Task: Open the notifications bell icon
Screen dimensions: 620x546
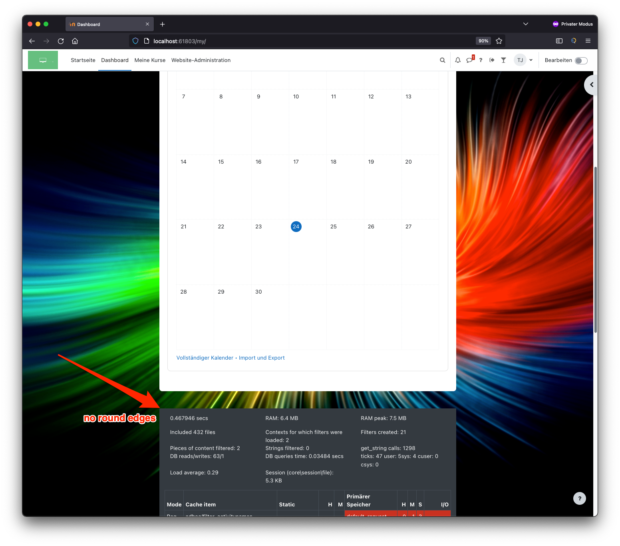Action: click(x=457, y=60)
